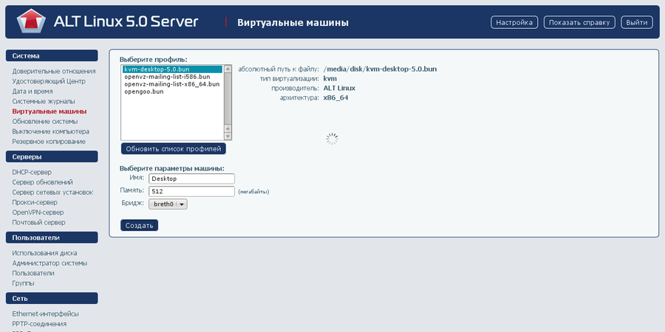
Task: Click the /media/disk/kvm-desktop-5.0.bun path text
Action: 380,69
